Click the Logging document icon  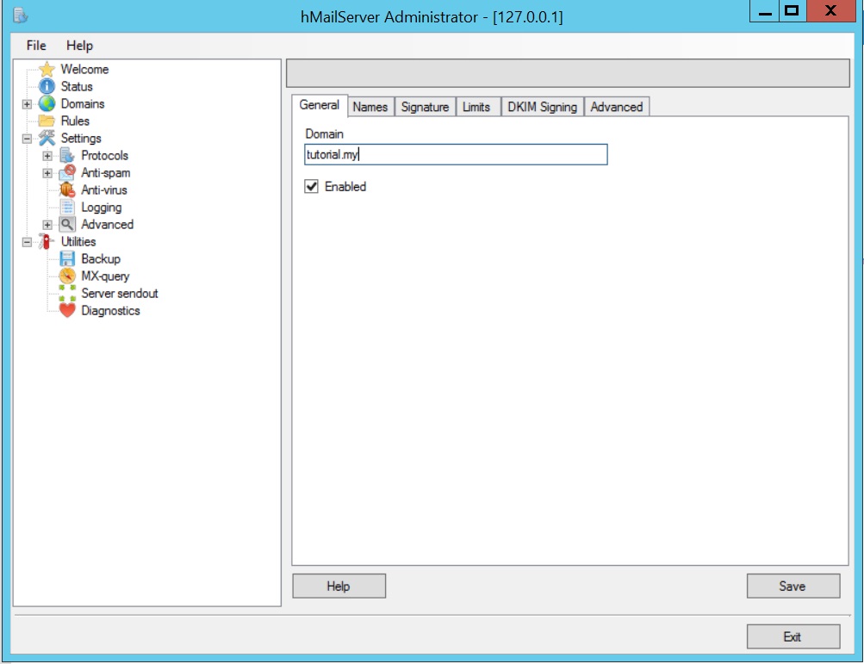coord(67,208)
